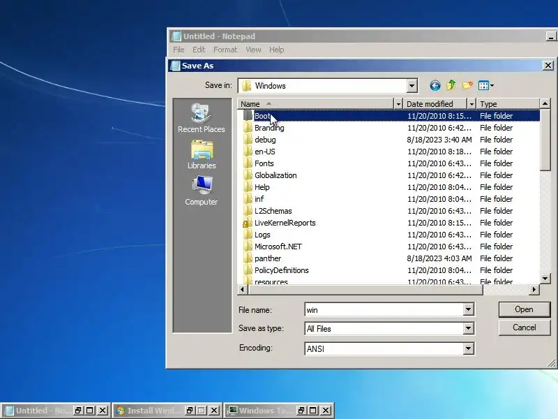Select the Globalization folder
558x419 pixels.
click(276, 175)
